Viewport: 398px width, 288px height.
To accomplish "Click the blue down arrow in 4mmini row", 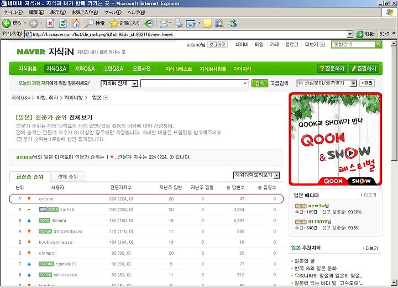I will coord(29,221).
